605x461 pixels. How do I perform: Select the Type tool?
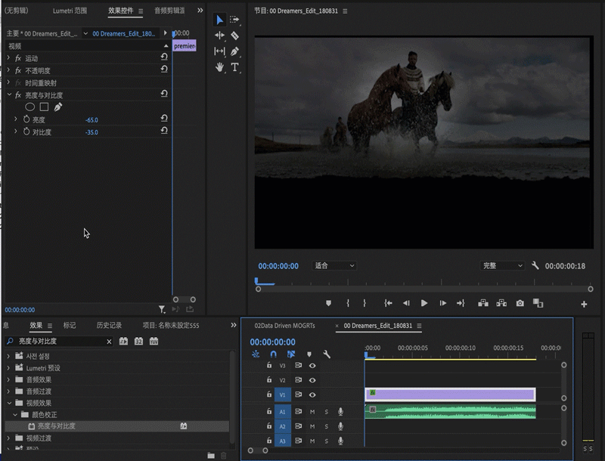click(x=235, y=67)
